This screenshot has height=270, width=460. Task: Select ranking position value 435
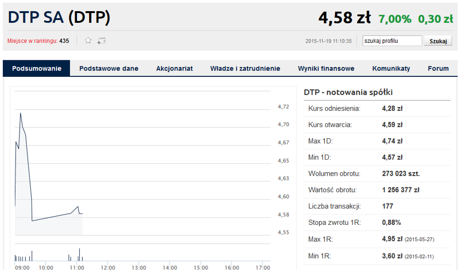click(64, 41)
